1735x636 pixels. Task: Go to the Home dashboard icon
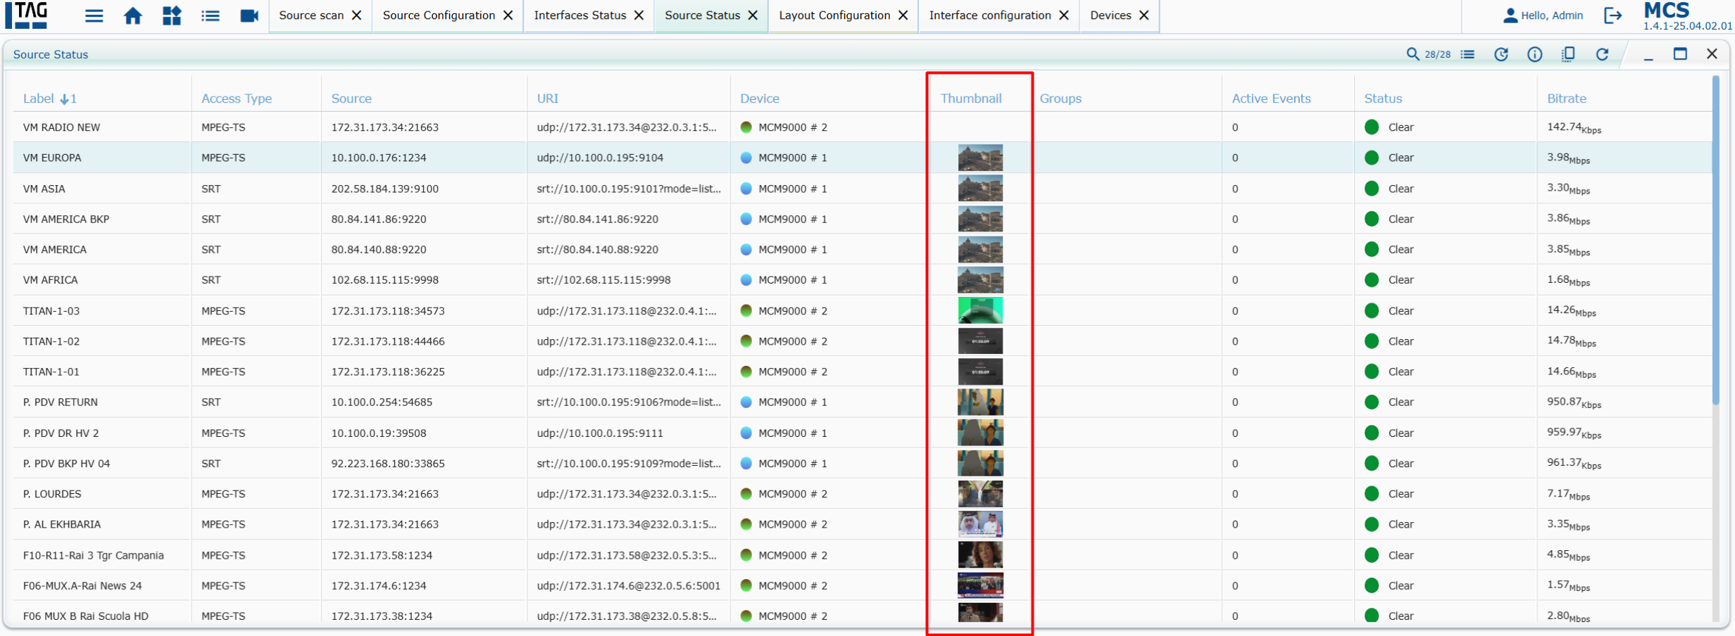tap(132, 15)
